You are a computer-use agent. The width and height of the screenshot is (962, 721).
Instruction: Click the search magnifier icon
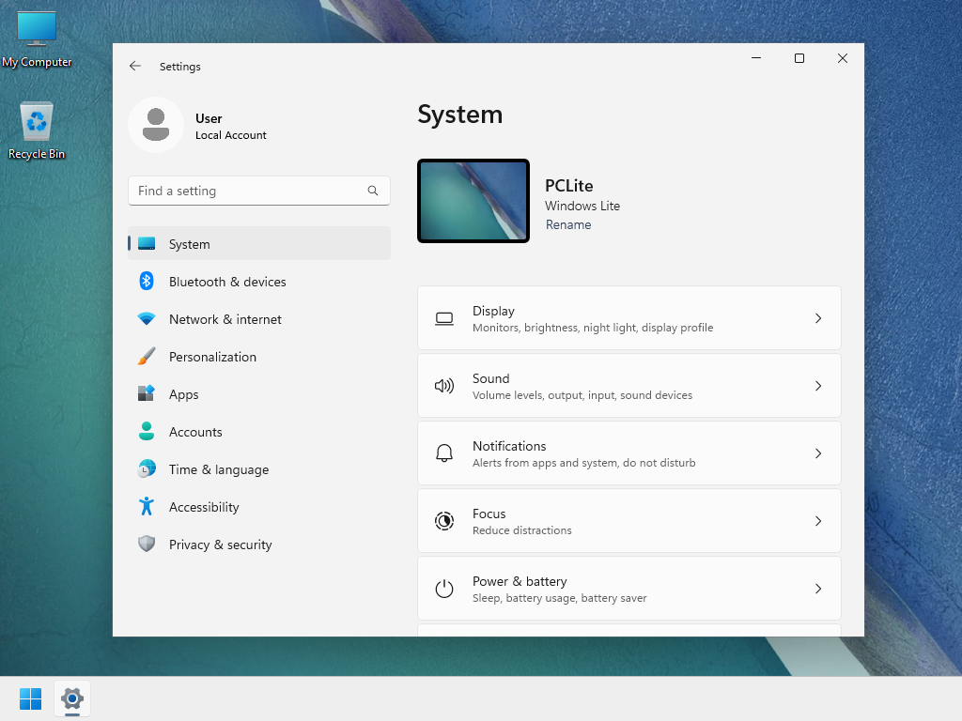[x=373, y=191]
